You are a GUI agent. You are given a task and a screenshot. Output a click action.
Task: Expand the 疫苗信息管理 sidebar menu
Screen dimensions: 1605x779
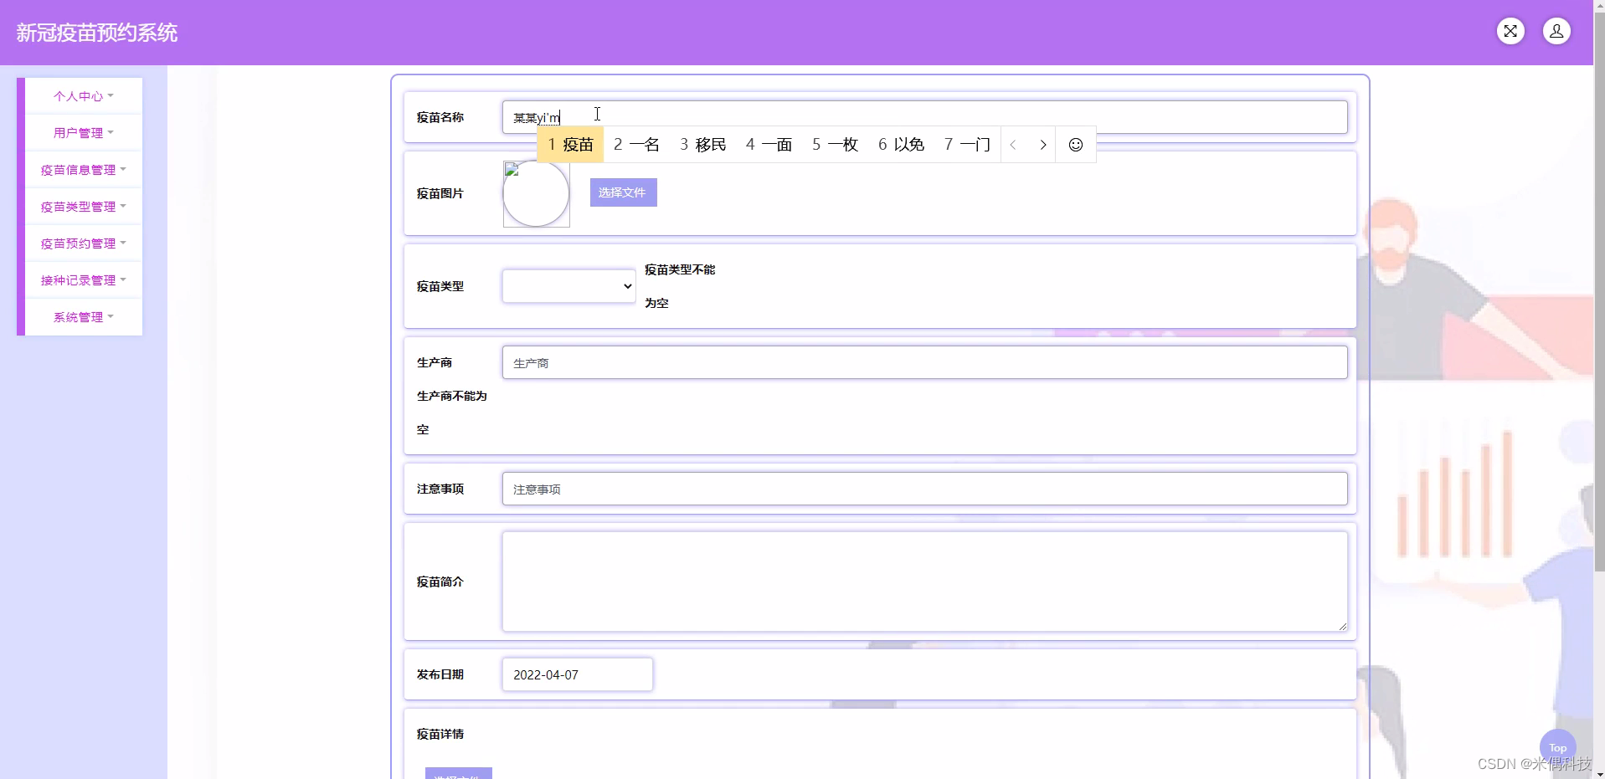pyautogui.click(x=84, y=170)
